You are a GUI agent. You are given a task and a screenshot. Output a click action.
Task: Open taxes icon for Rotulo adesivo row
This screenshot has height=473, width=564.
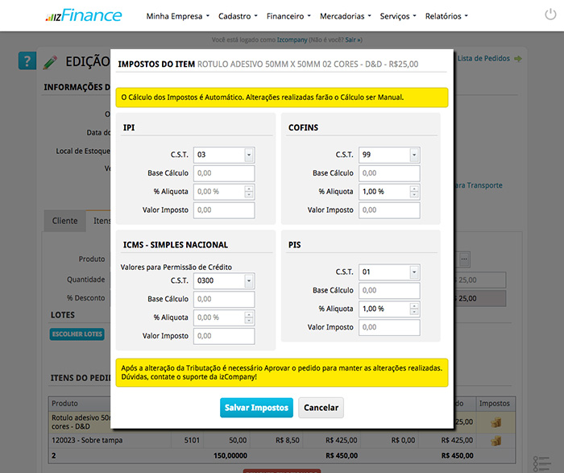point(496,422)
